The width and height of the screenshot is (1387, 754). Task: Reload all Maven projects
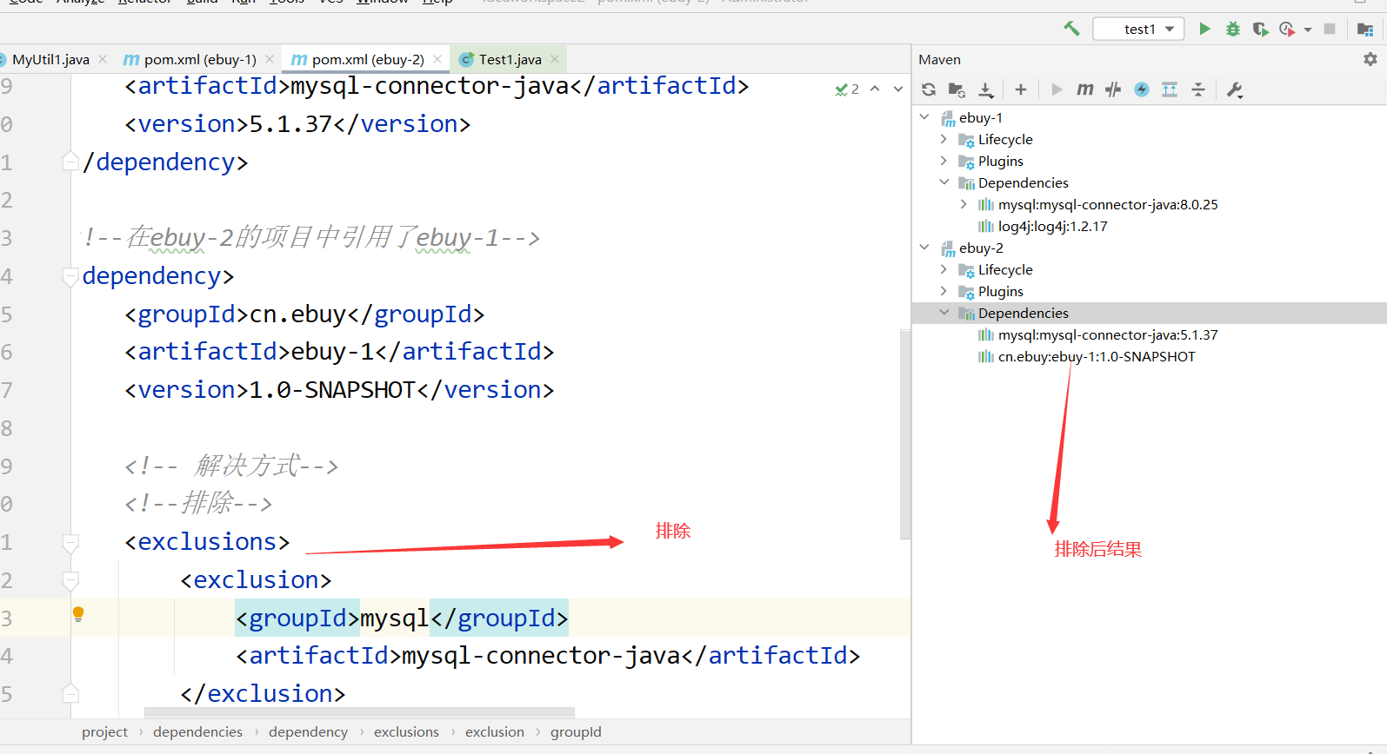(929, 89)
